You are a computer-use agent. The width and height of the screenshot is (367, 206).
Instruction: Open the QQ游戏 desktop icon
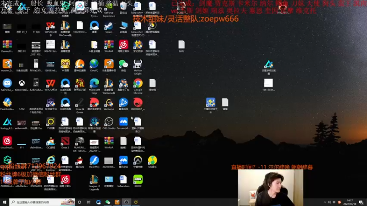pos(51,143)
